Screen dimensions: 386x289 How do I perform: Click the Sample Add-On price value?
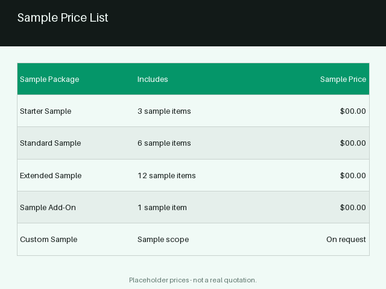353,207
